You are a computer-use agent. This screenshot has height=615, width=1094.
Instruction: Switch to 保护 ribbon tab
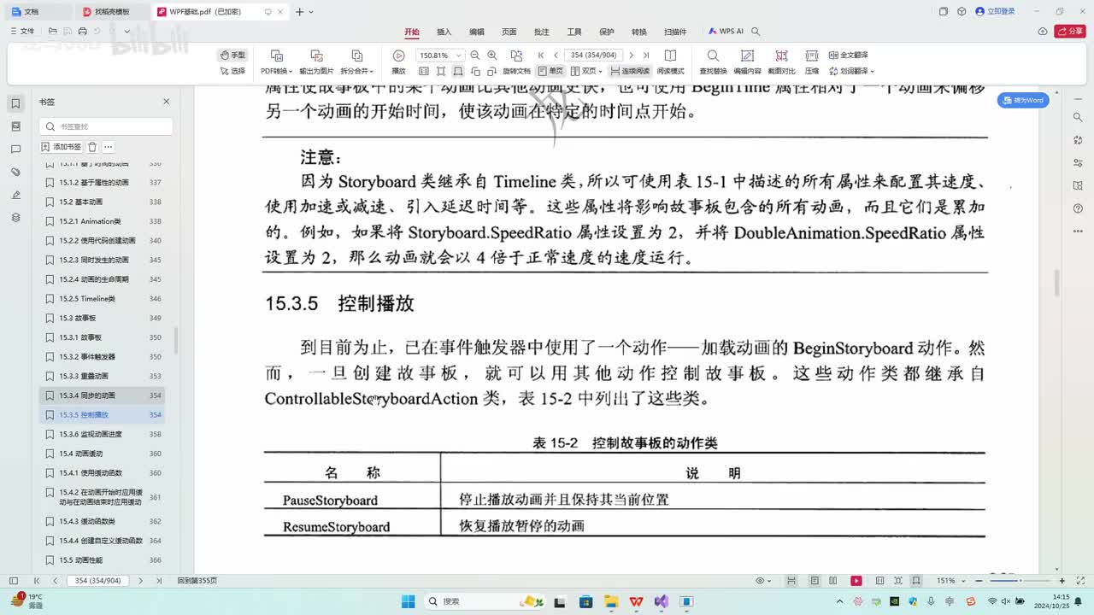point(607,32)
